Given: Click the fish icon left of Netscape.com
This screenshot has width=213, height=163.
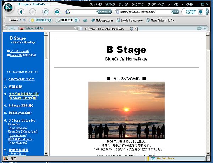Looking at the screenshot, I should [x=85, y=21].
